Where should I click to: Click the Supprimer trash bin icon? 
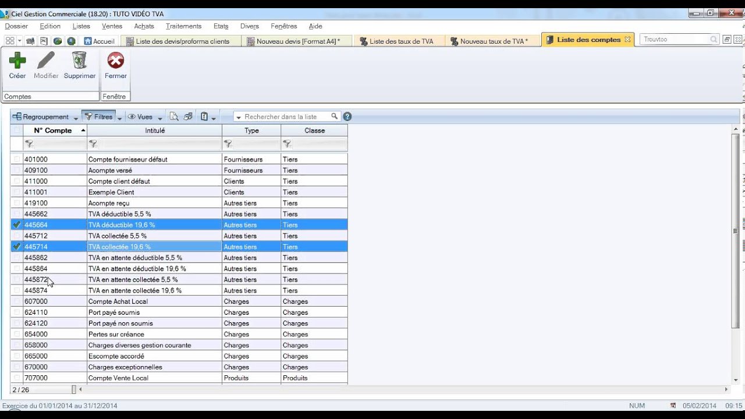pos(79,60)
